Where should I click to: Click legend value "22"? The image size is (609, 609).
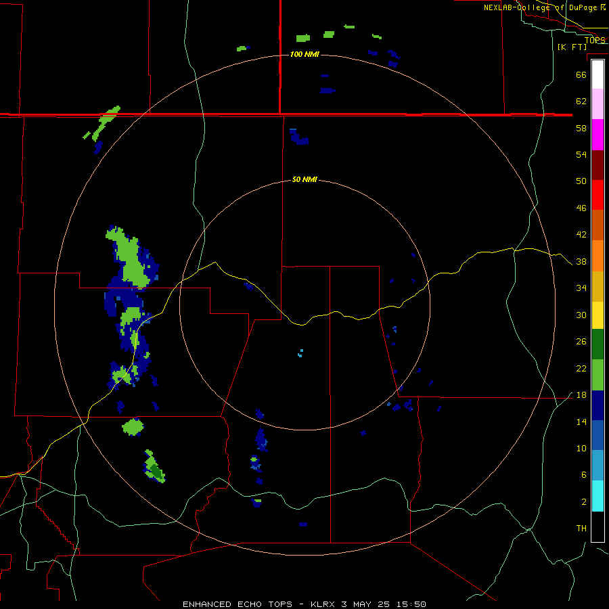point(581,368)
